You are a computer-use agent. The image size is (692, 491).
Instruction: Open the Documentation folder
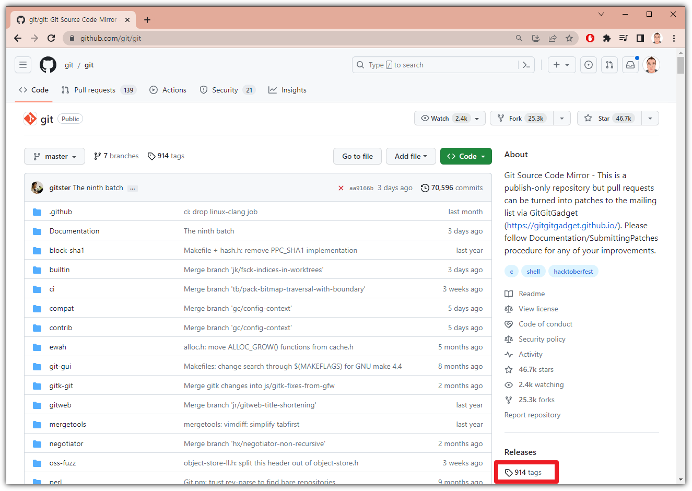(74, 231)
